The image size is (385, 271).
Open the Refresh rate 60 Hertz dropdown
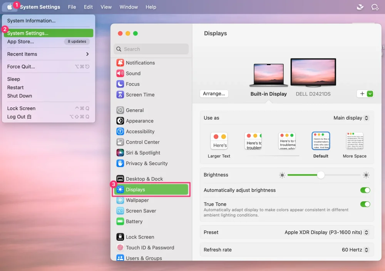[355, 250]
